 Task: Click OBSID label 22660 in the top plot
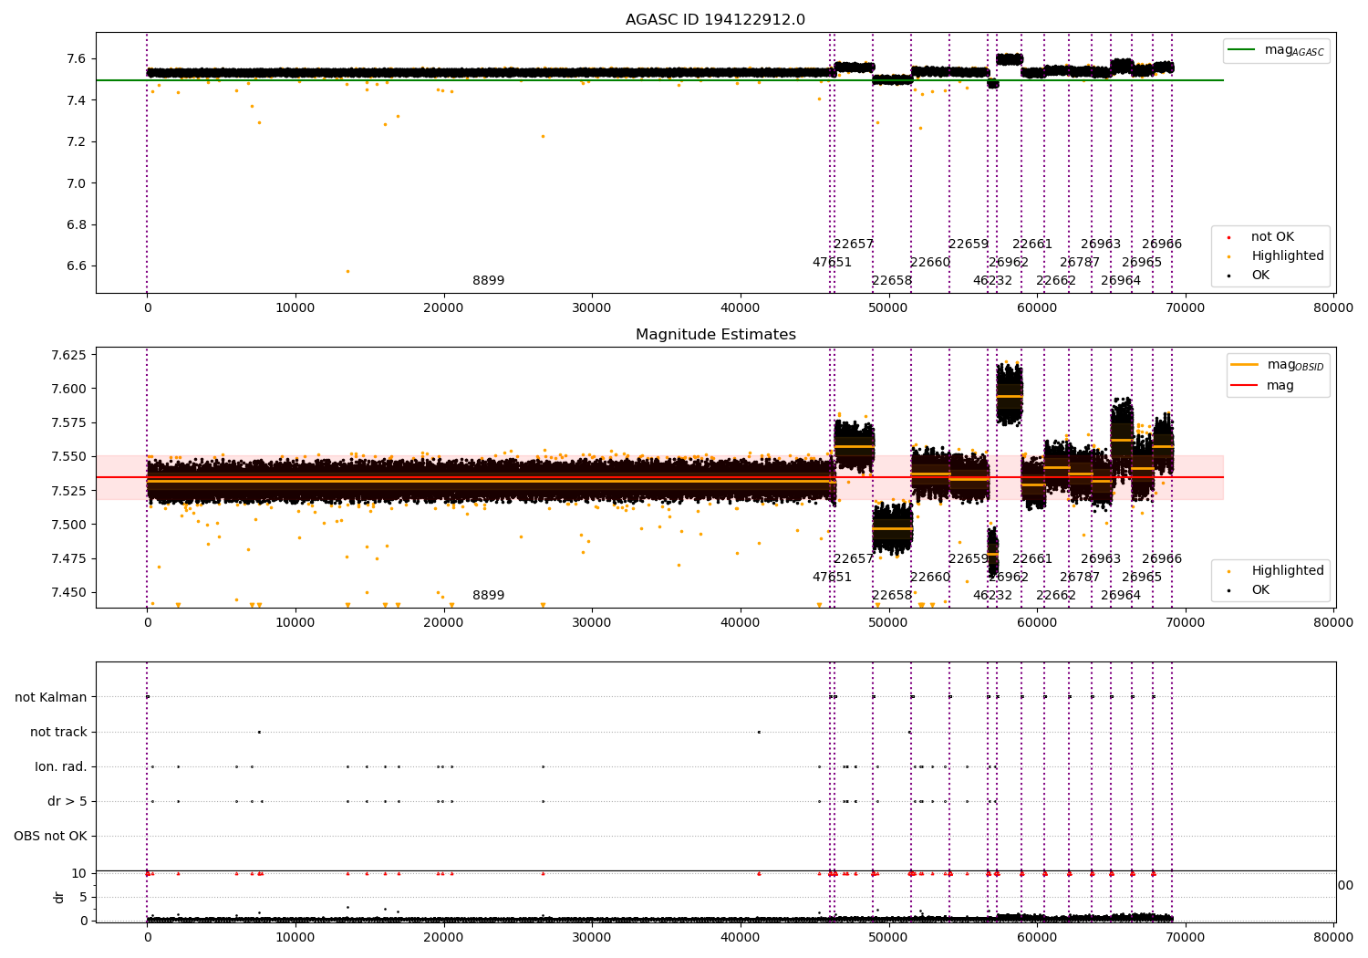click(930, 262)
